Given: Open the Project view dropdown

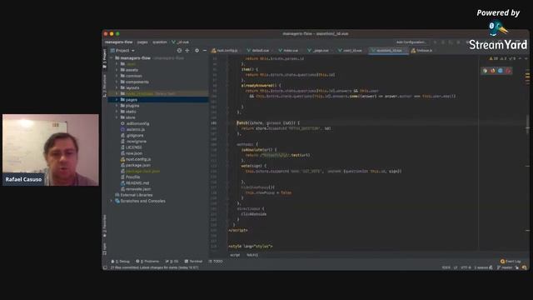Looking at the screenshot, I should [x=122, y=50].
